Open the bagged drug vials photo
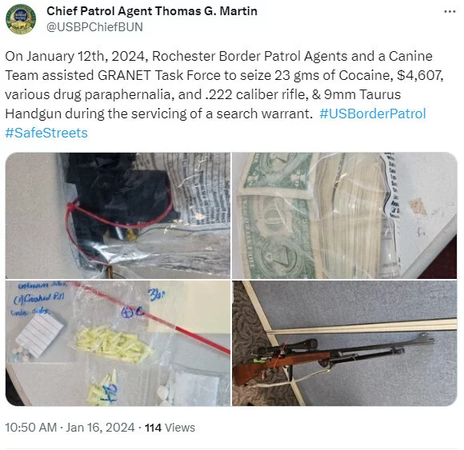The image size is (464, 450). [118, 343]
